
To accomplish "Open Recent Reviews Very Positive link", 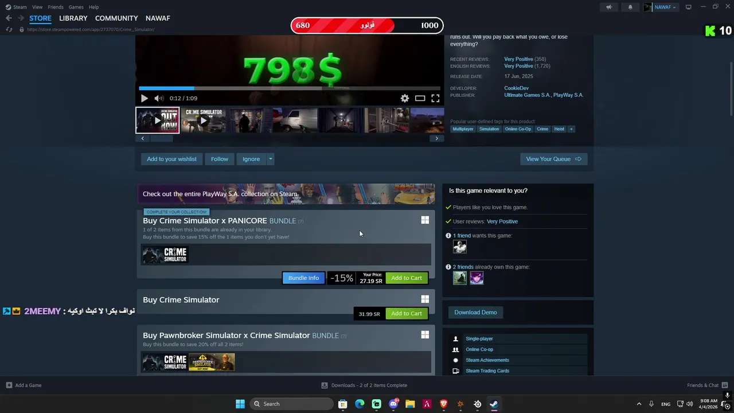I will coord(518,59).
